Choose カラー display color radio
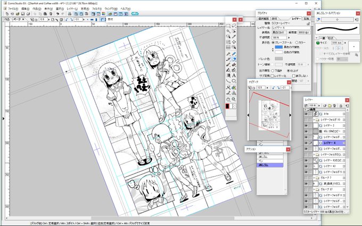362x226 pixels. point(297,43)
